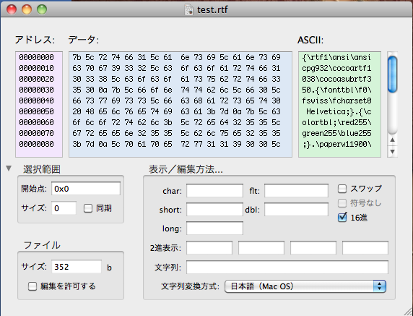This screenshot has width=413, height=316.
Task: Select address row 00000070
Action: click(36, 133)
